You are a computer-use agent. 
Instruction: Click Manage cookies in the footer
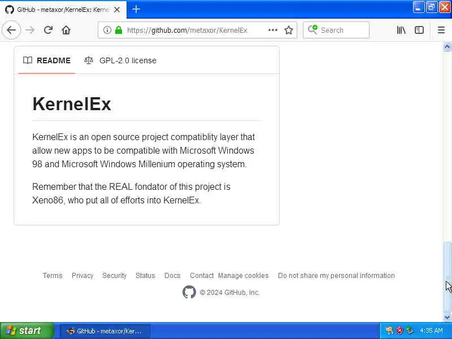pyautogui.click(x=244, y=276)
